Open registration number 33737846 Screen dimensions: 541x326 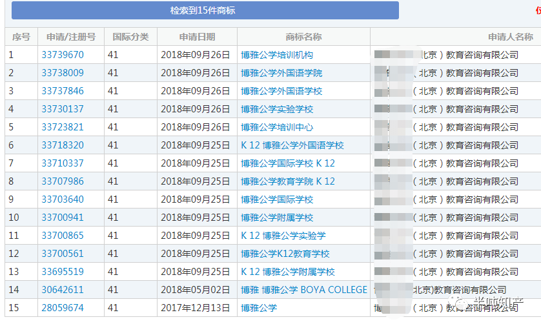63,91
